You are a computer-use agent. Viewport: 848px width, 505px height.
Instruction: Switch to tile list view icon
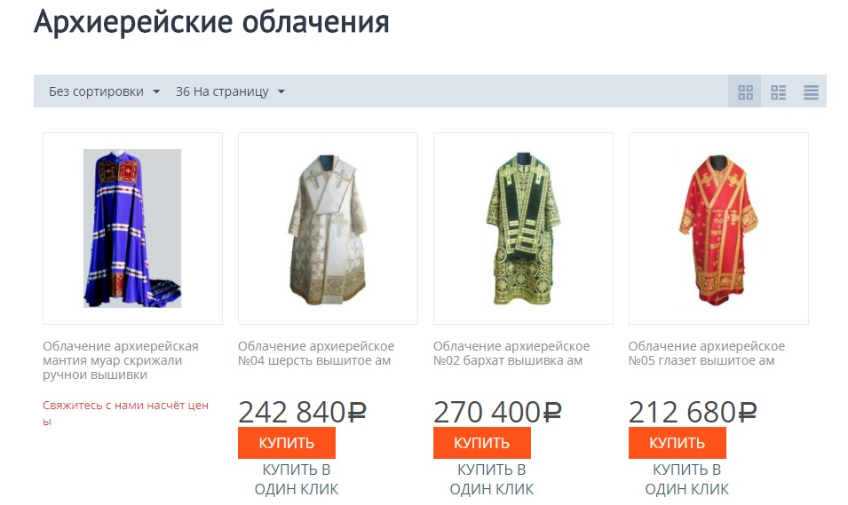[x=778, y=92]
